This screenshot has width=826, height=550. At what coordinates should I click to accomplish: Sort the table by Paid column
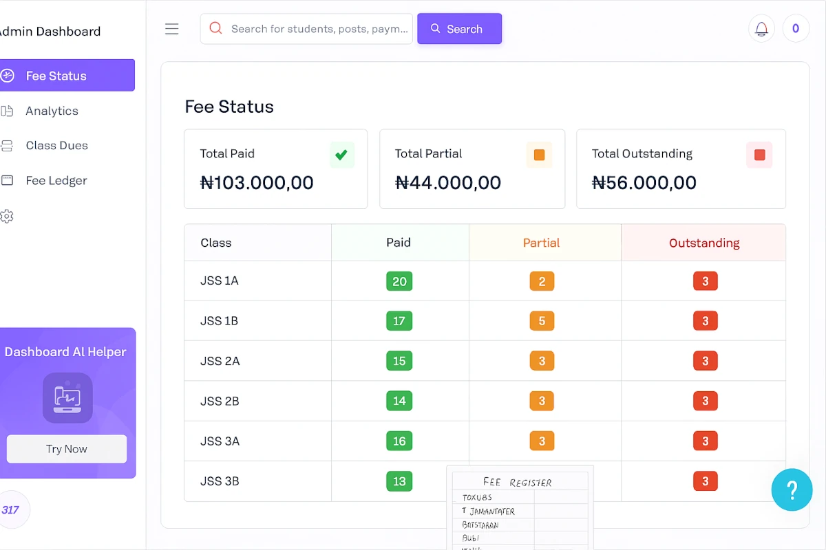(399, 242)
